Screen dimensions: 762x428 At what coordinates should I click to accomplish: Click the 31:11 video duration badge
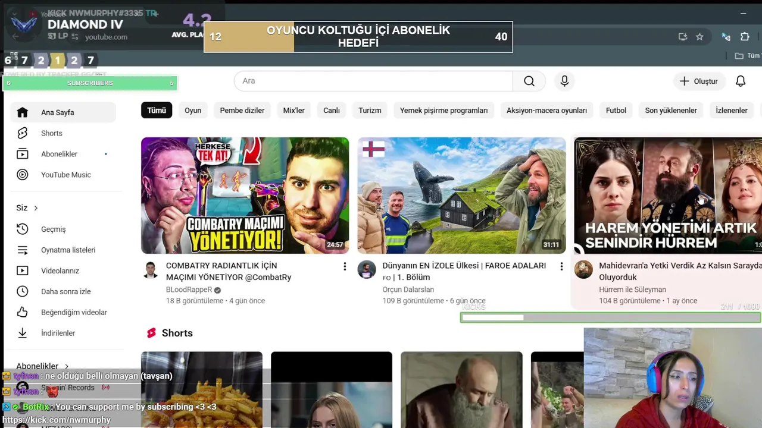[551, 245]
